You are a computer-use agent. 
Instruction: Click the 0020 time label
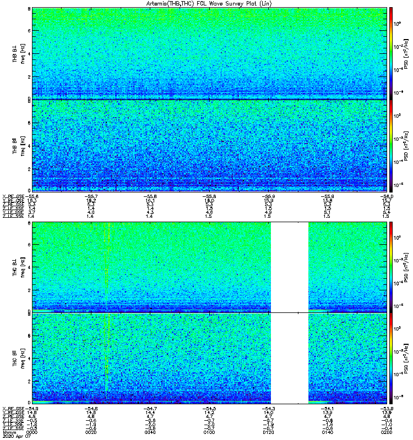(91, 432)
